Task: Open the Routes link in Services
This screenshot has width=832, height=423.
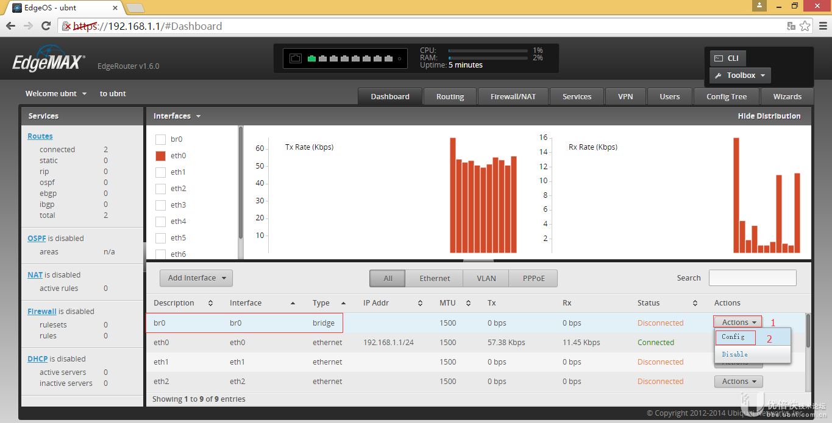Action: point(40,136)
